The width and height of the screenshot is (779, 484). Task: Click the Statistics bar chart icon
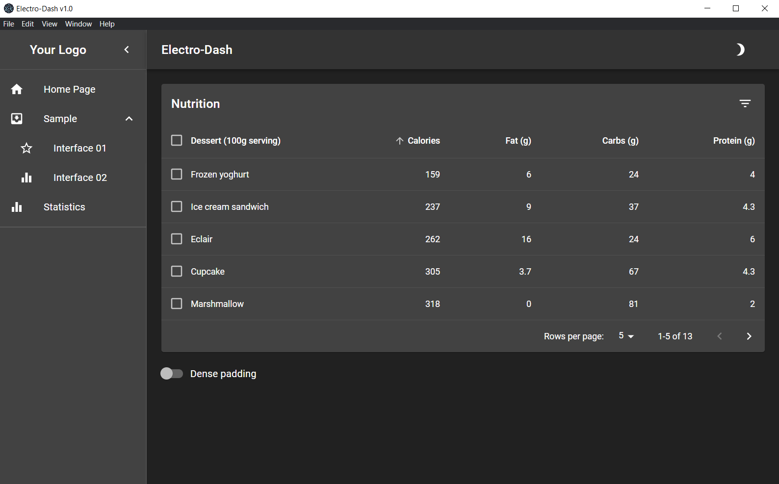[17, 207]
